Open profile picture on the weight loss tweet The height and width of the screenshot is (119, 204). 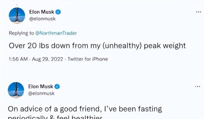click(17, 15)
